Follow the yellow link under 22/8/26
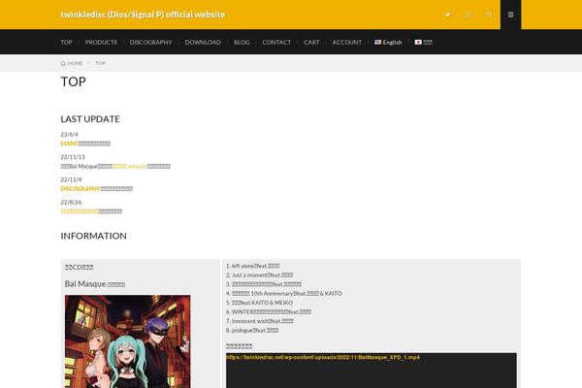This screenshot has width=582, height=388. click(80, 211)
